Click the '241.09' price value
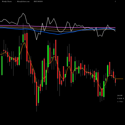The image size is (125, 125). tap(120, 95)
